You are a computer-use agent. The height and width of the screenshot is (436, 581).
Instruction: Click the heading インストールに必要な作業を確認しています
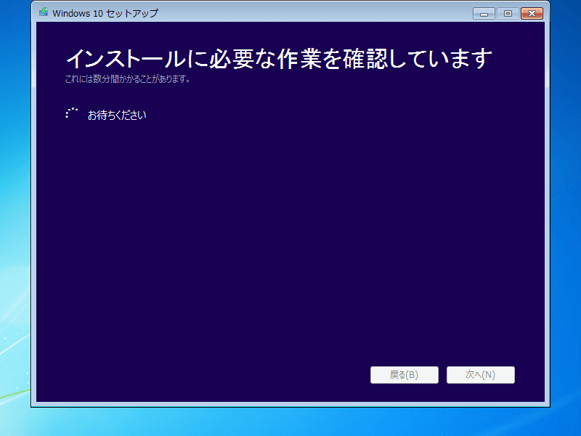pyautogui.click(x=279, y=59)
